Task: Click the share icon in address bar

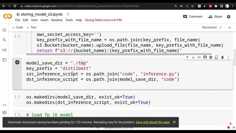Action: (187, 6)
